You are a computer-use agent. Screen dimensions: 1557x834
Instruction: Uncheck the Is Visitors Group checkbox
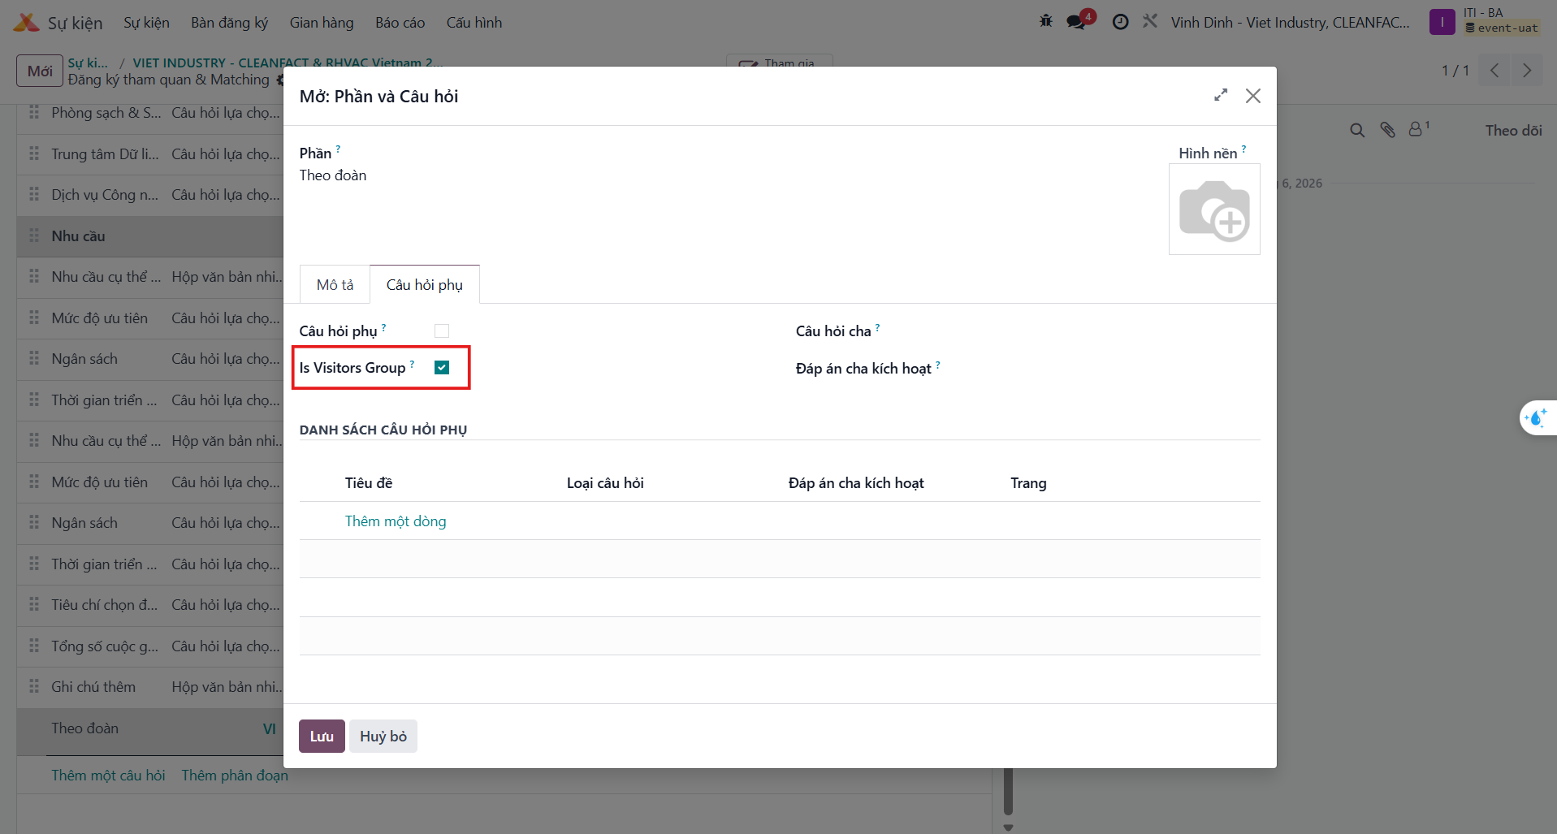click(442, 368)
